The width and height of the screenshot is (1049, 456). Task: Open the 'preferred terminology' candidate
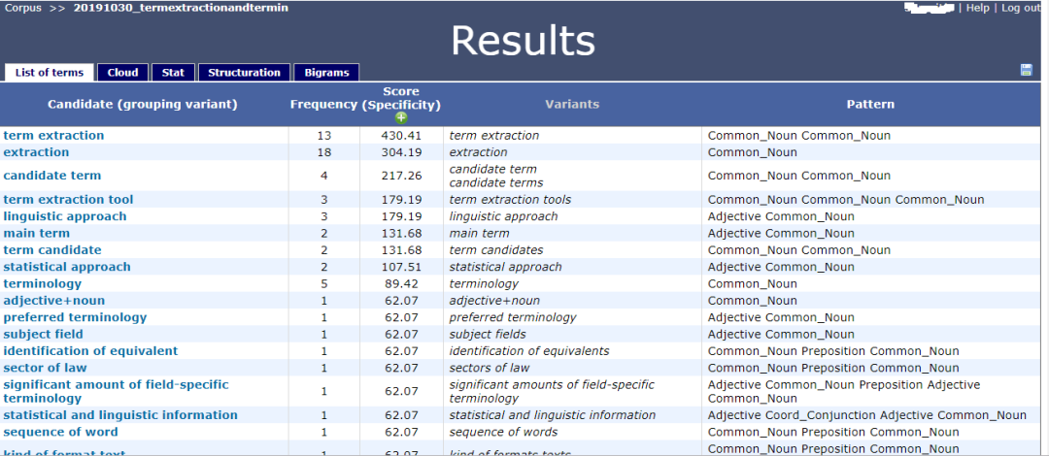click(75, 317)
